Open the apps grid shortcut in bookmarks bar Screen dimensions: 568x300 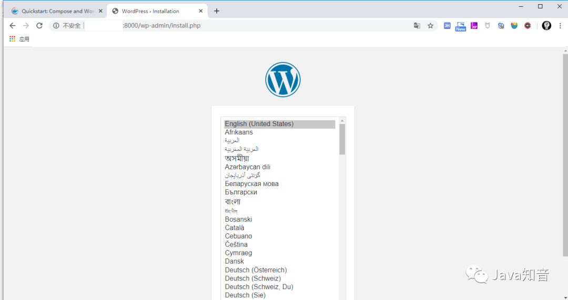click(x=12, y=39)
